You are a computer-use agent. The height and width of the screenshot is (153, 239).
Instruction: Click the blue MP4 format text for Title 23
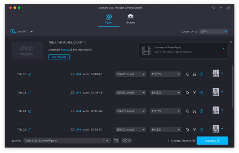78,93
